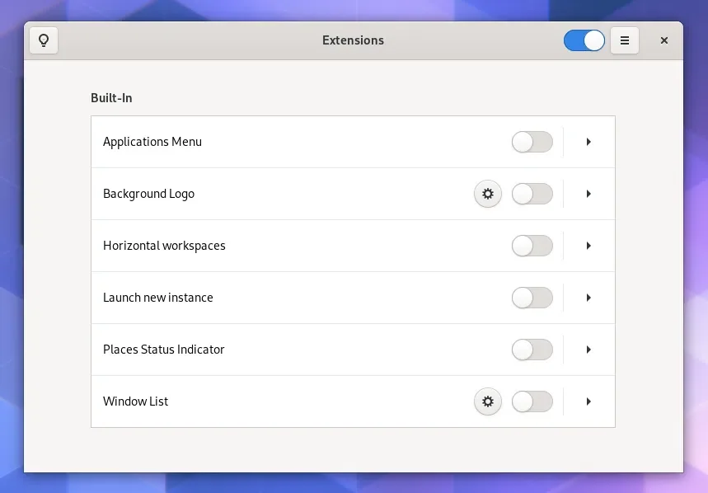Screen dimensions: 708x493
Task: Select the Places Status Indicator label
Action: pos(163,350)
